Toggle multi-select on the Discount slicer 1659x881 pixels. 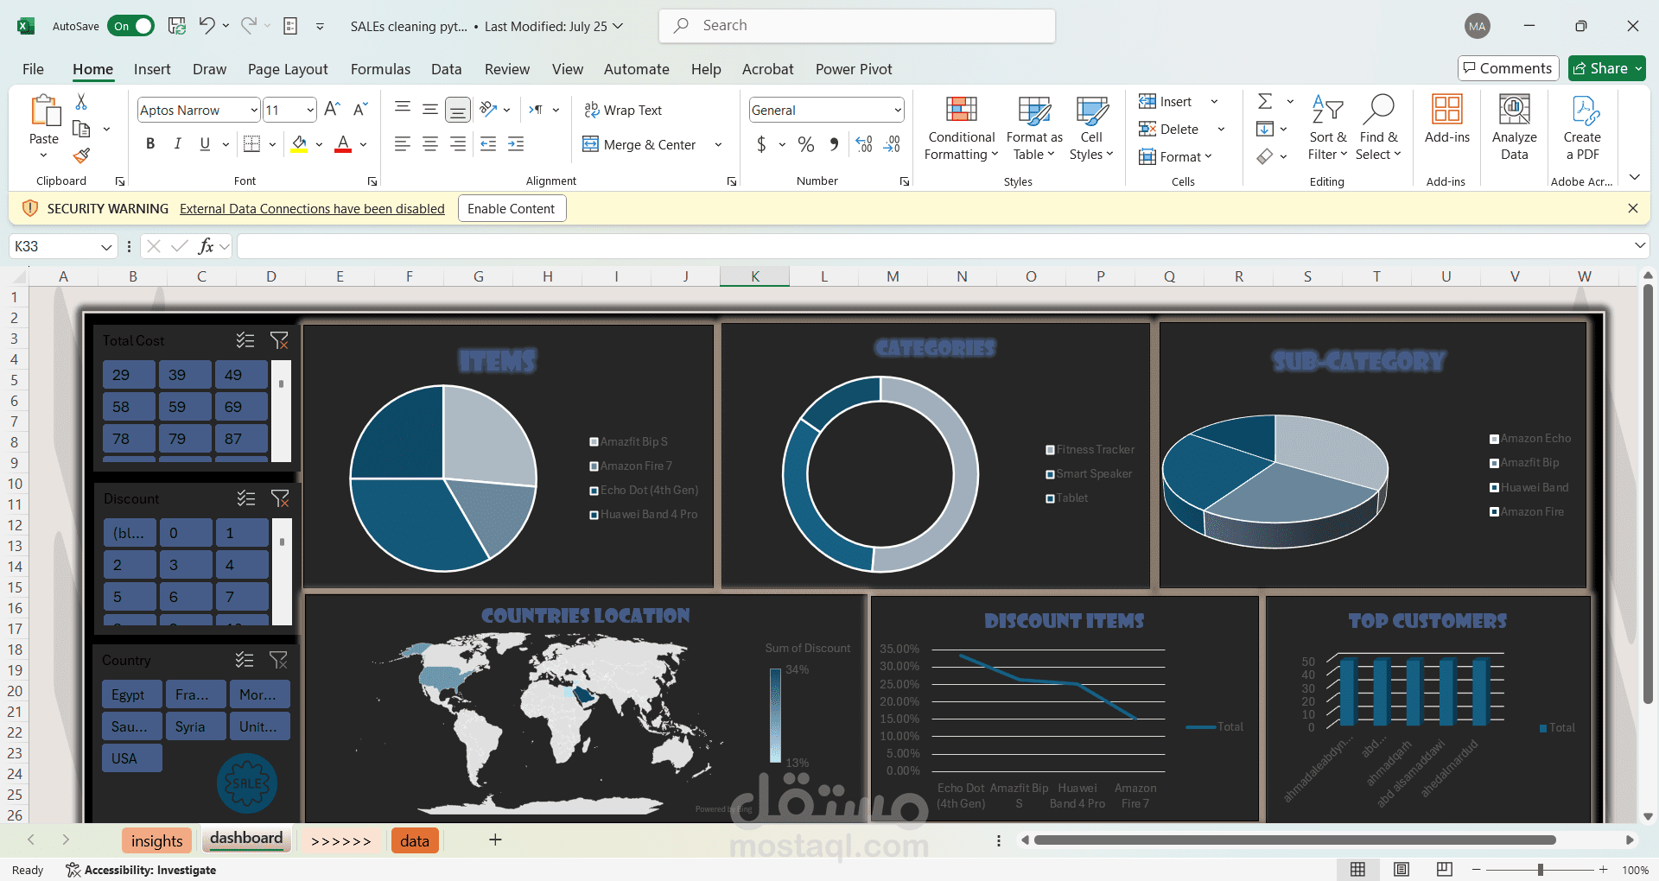click(x=246, y=498)
